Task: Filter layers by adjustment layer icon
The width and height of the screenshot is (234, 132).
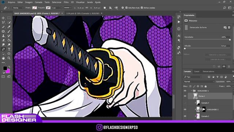Action: [213, 77]
